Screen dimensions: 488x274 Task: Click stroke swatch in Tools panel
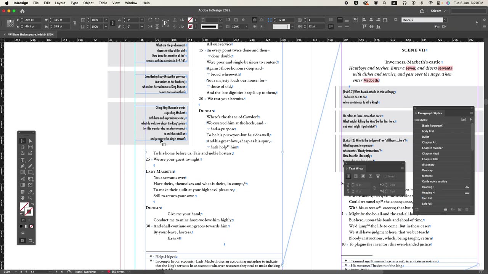(29, 212)
